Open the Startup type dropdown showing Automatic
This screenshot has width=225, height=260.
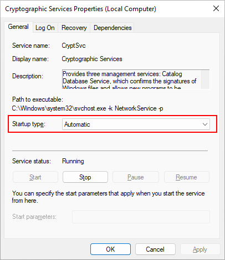136,124
